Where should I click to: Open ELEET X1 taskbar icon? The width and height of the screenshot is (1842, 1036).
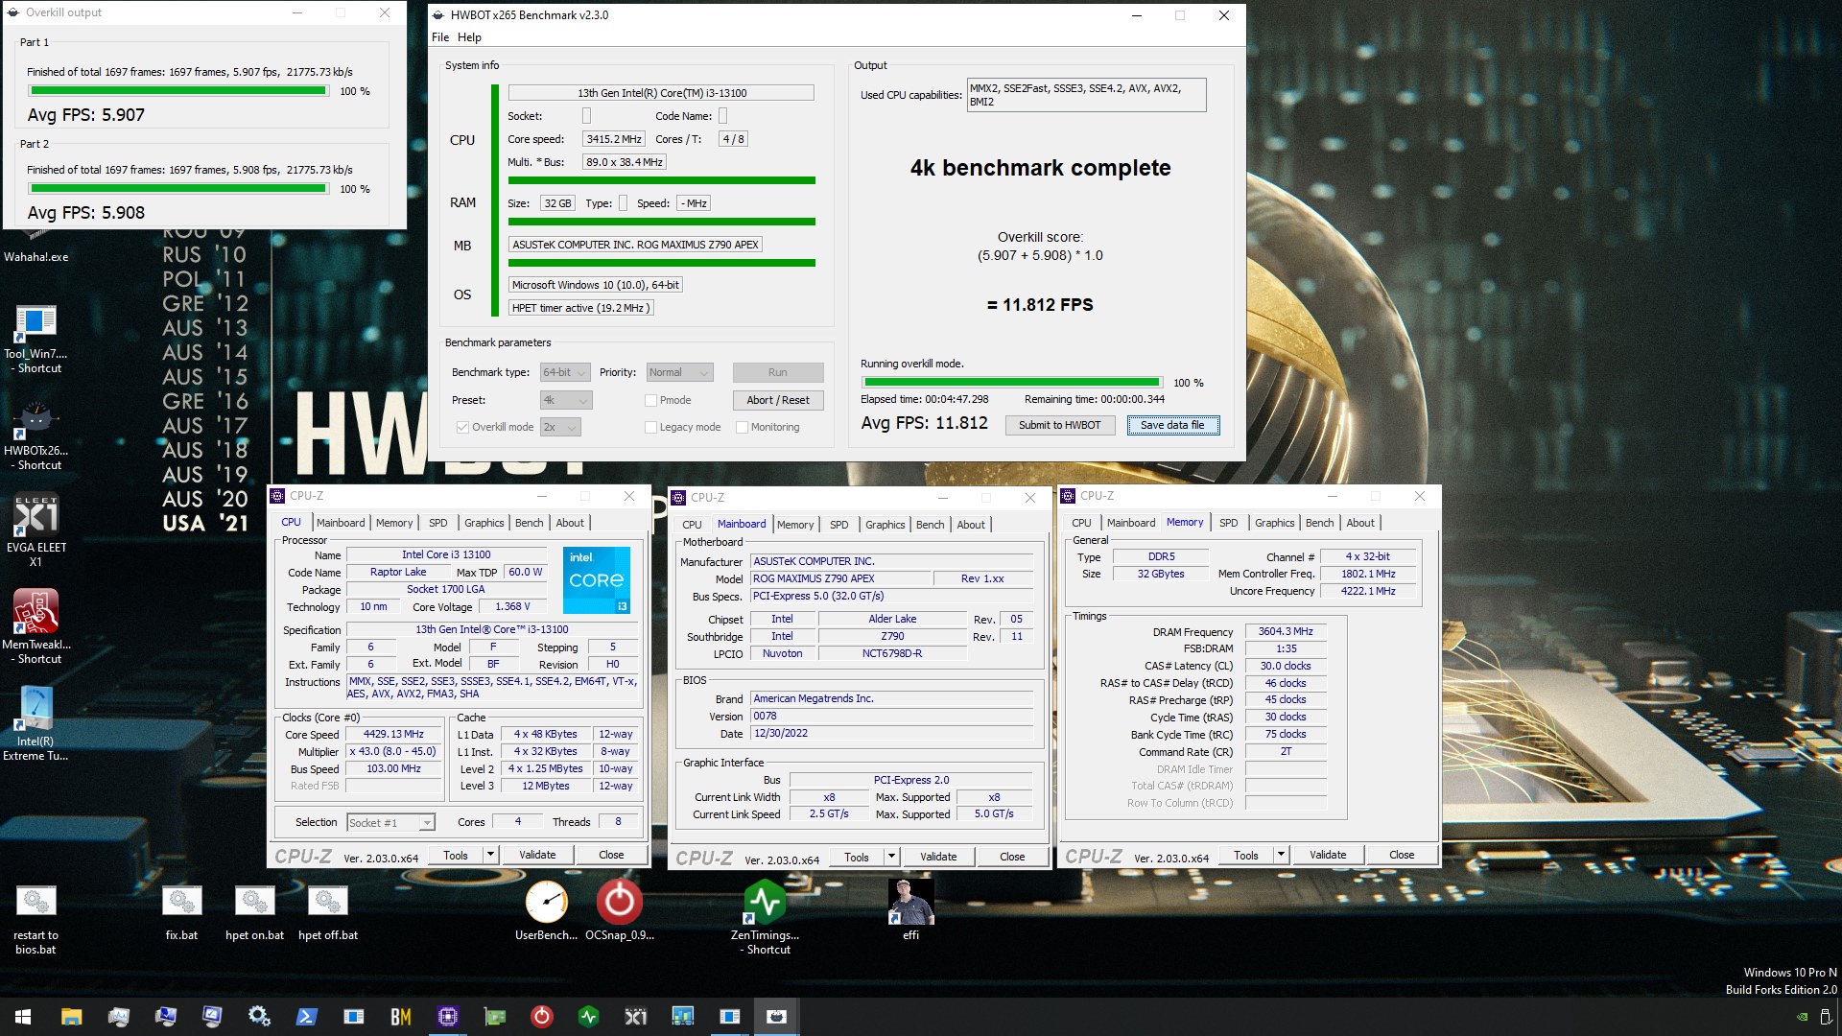[x=635, y=1017]
